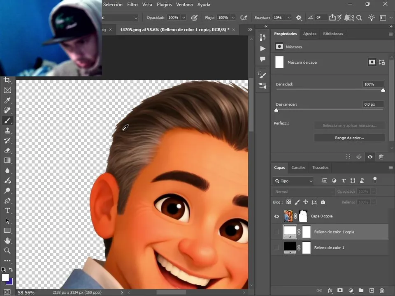Open the Share export icon
The width and height of the screenshot is (395, 296).
pyautogui.click(x=332, y=17)
